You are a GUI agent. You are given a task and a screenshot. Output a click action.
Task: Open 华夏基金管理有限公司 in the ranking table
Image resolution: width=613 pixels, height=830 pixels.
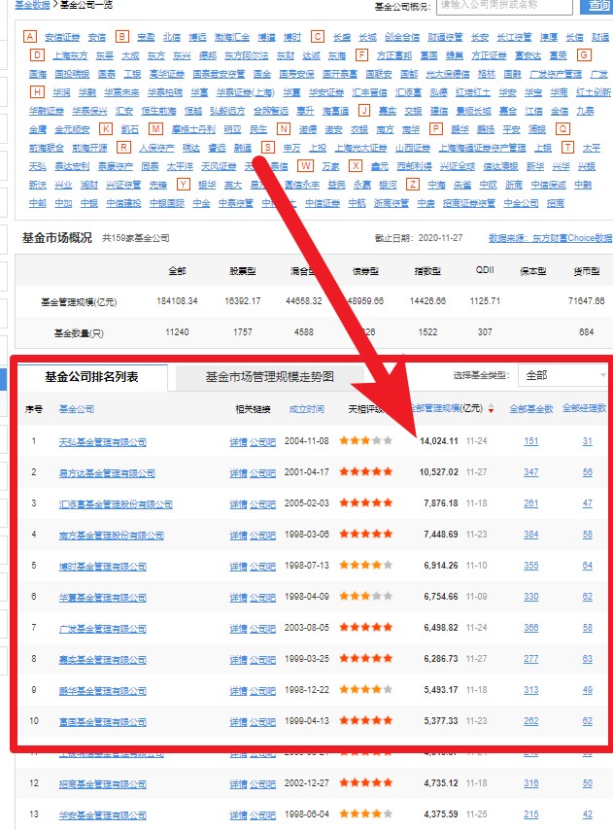click(x=103, y=598)
